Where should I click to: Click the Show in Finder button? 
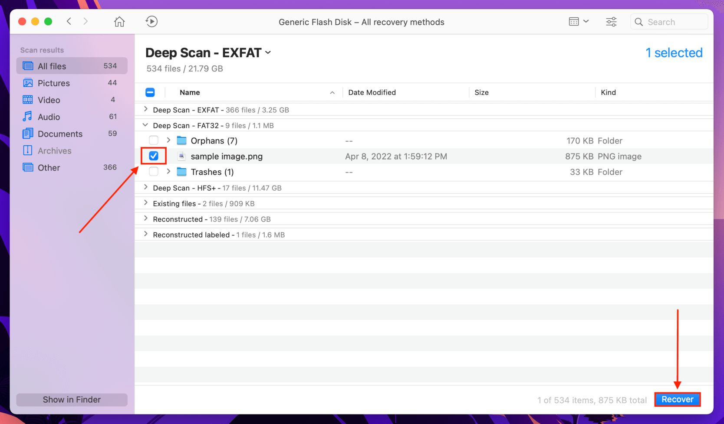click(72, 399)
